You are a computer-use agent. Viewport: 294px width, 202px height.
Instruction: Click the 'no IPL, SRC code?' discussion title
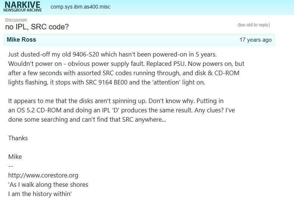tap(37, 27)
